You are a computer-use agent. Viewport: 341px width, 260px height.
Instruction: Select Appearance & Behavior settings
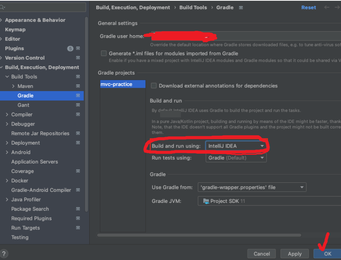pyautogui.click(x=35, y=20)
